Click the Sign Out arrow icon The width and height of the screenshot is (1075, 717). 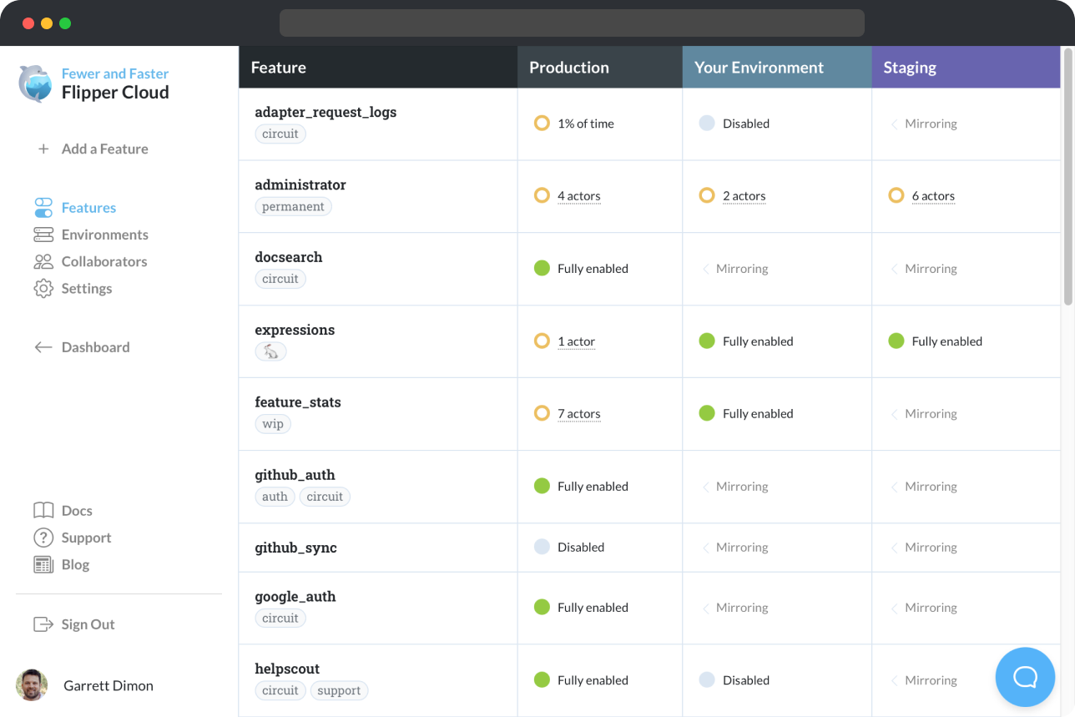click(43, 624)
